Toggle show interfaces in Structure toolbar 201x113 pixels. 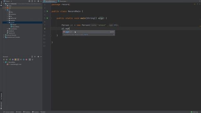(13, 59)
